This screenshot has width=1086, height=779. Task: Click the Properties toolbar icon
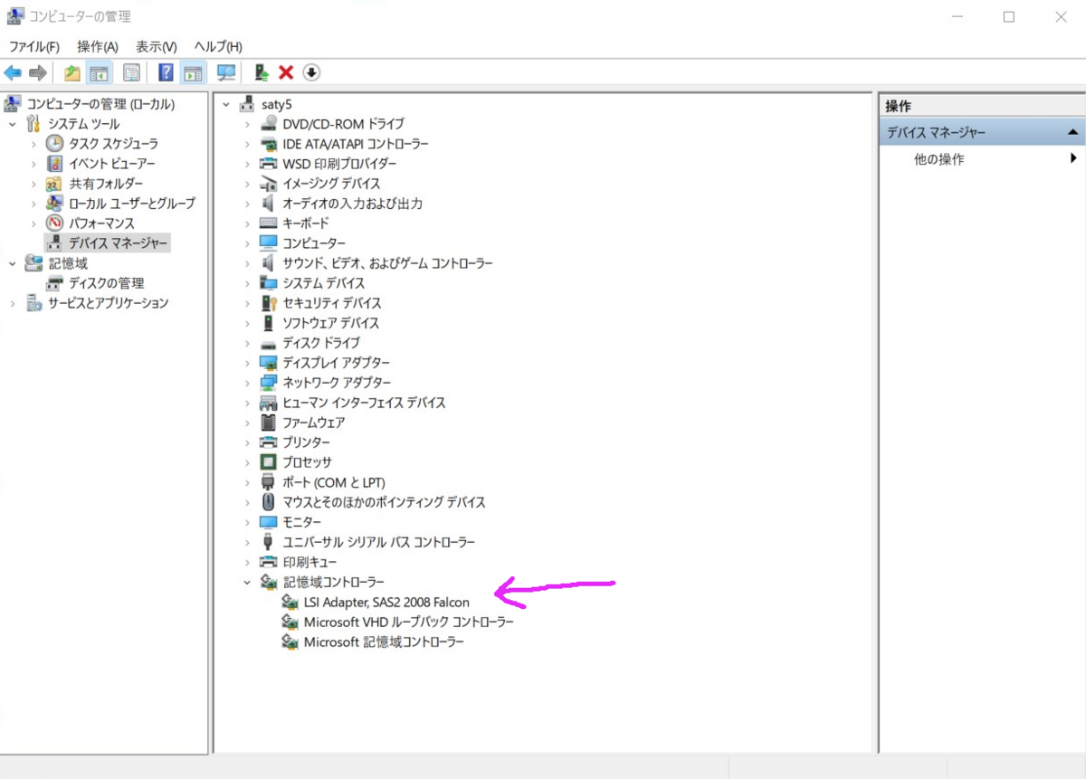click(x=131, y=72)
